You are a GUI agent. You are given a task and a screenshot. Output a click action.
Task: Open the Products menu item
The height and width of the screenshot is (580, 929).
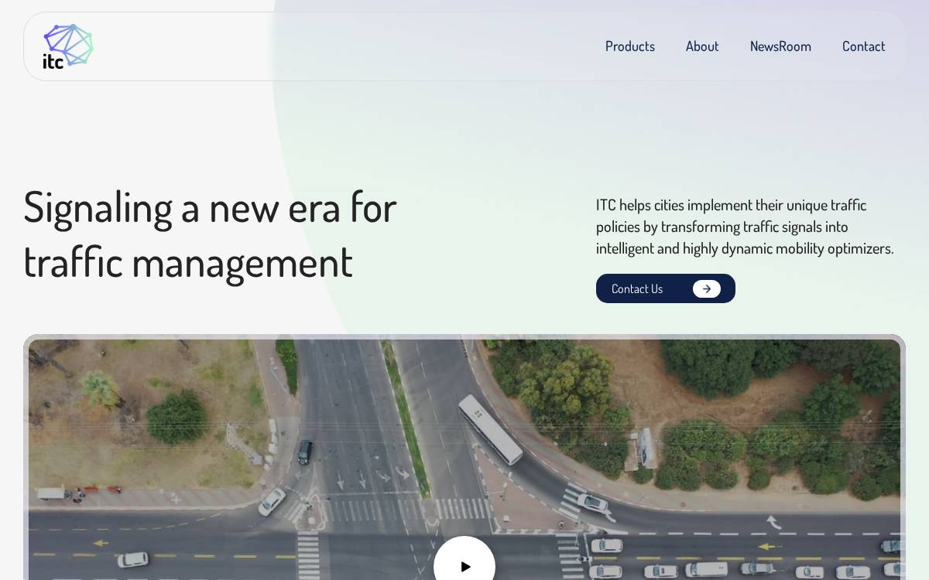(630, 46)
